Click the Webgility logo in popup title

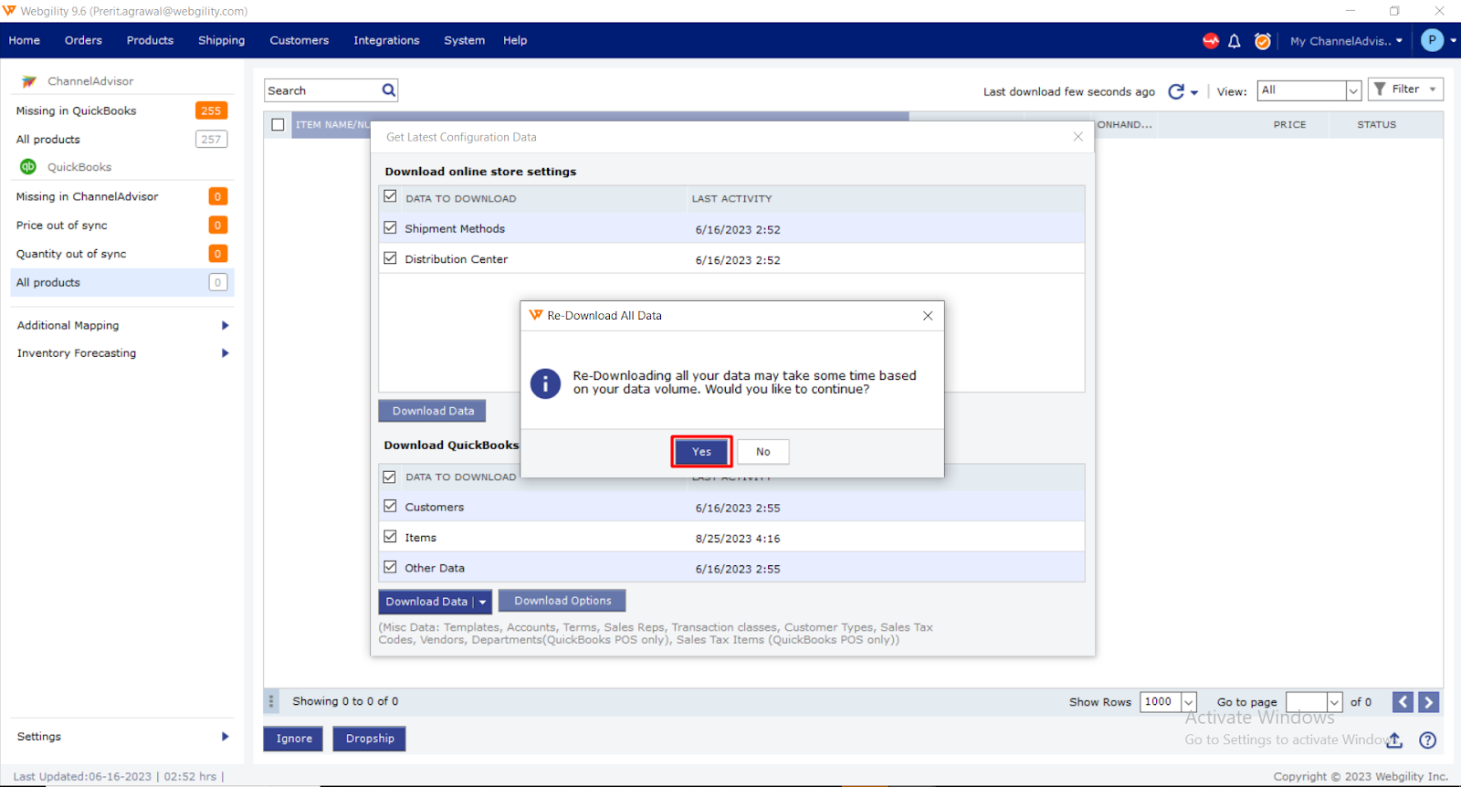tap(536, 315)
